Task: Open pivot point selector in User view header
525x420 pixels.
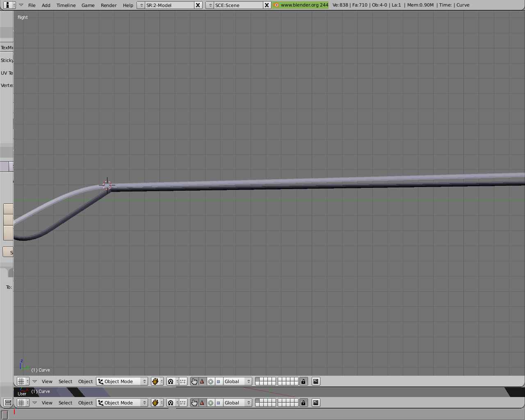Action: pos(173,403)
